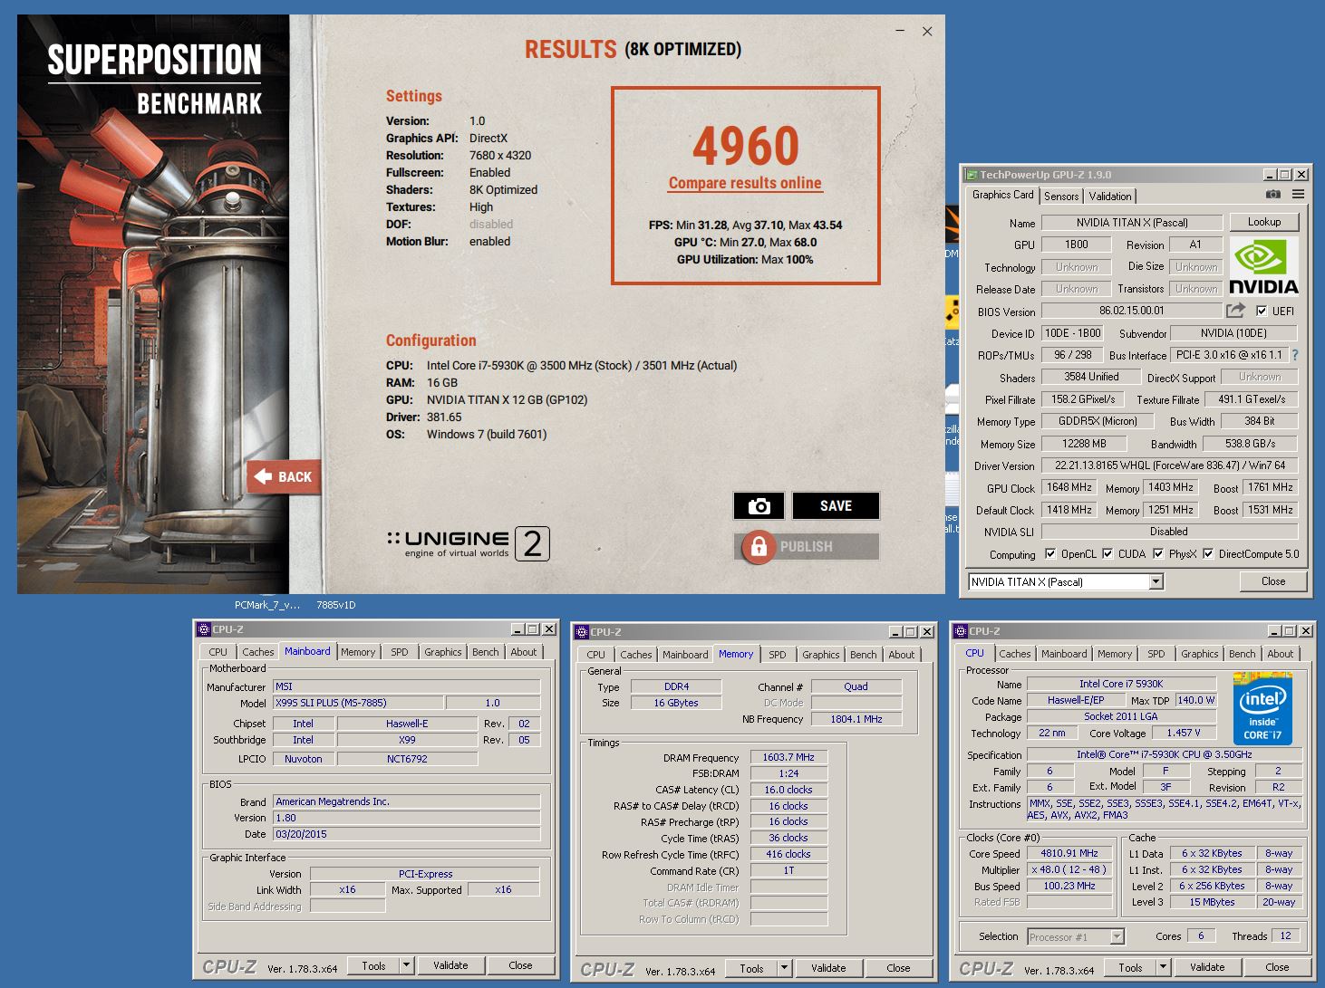1325x988 pixels.
Task: Open About tab in the Memory CPU-Z window
Action: (902, 655)
